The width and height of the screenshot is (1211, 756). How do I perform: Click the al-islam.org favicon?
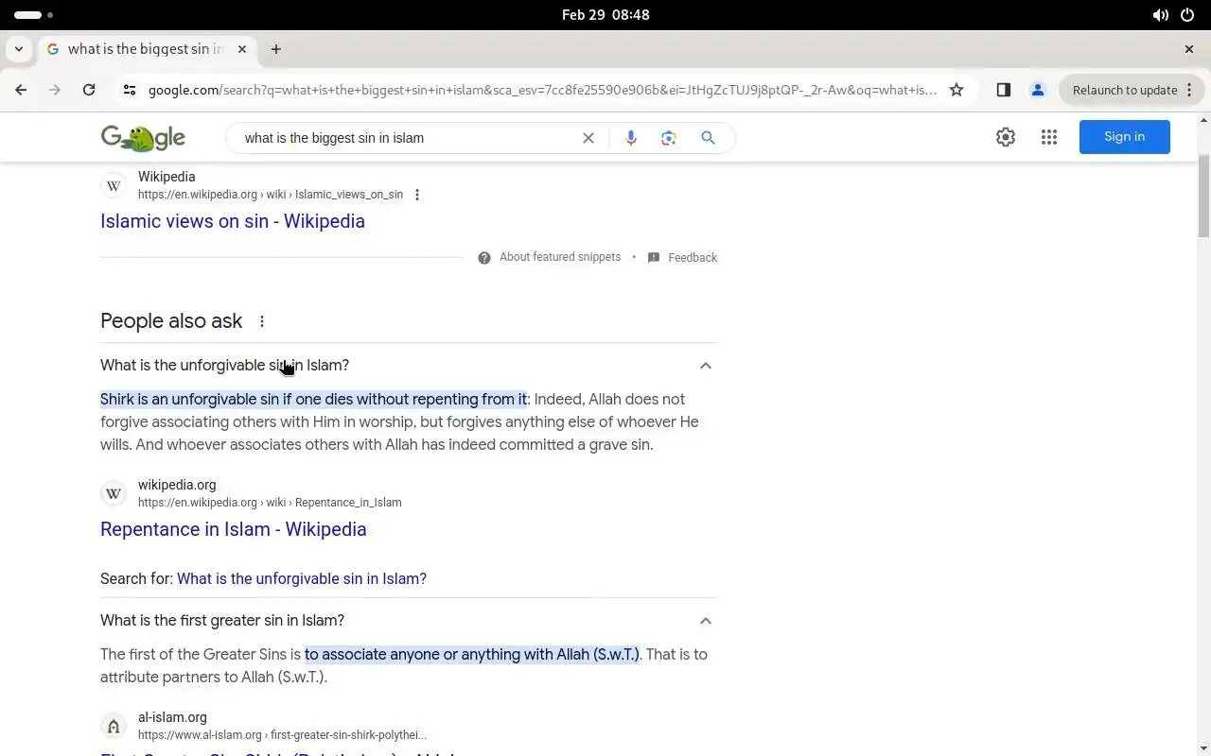(114, 726)
